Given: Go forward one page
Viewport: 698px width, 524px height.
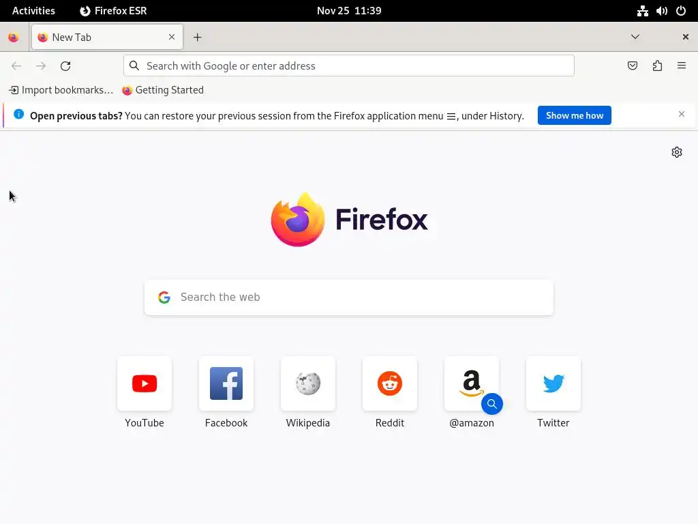Looking at the screenshot, I should coord(41,66).
